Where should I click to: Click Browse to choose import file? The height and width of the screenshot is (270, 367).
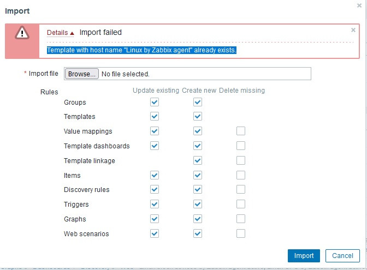[x=81, y=74]
